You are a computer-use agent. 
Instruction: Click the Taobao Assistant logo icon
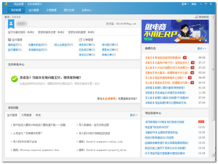point(6,4)
